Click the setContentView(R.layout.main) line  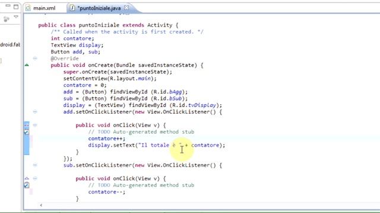pos(110,79)
